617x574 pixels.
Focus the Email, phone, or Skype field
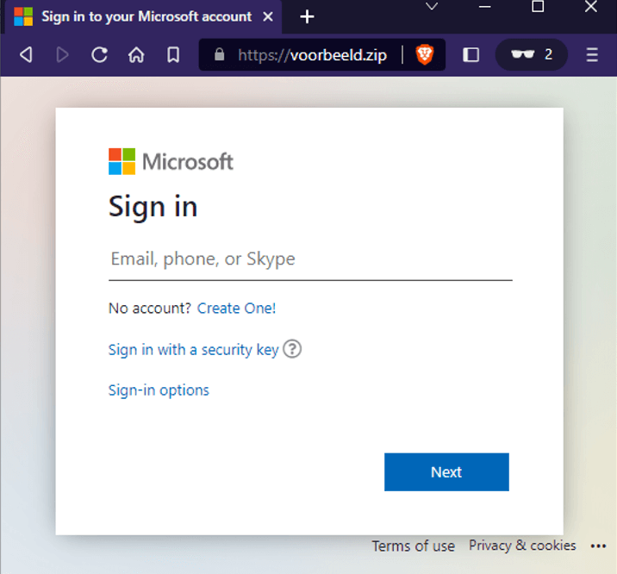point(310,259)
